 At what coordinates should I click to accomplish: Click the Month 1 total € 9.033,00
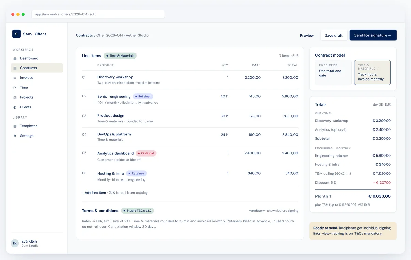(x=379, y=196)
